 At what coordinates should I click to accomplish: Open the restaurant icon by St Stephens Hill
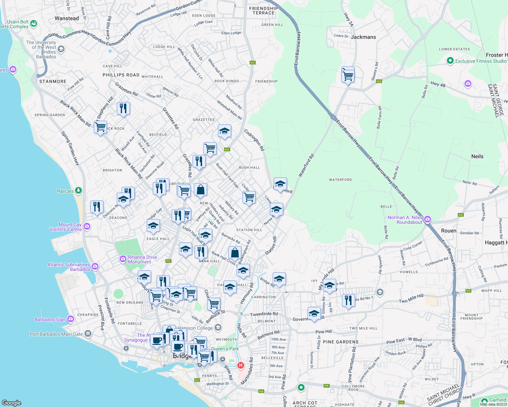tap(123, 109)
